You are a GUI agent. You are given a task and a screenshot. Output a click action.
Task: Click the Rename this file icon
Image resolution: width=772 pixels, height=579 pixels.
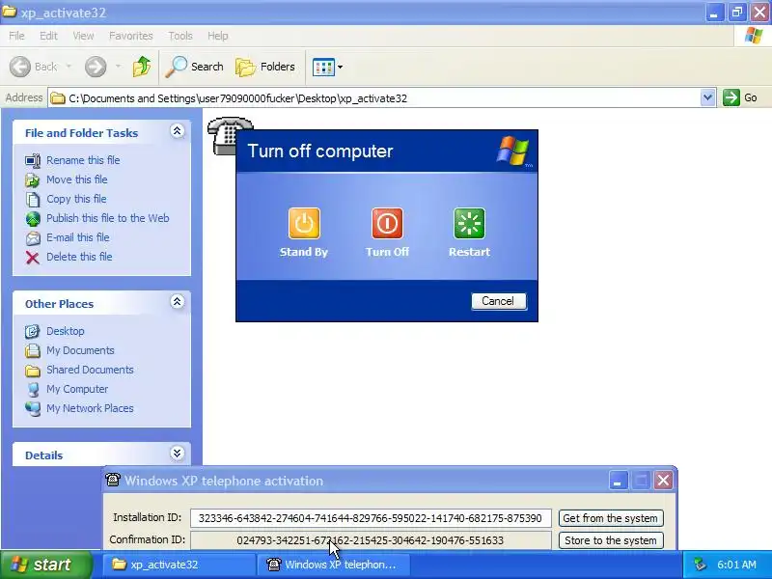click(x=33, y=160)
